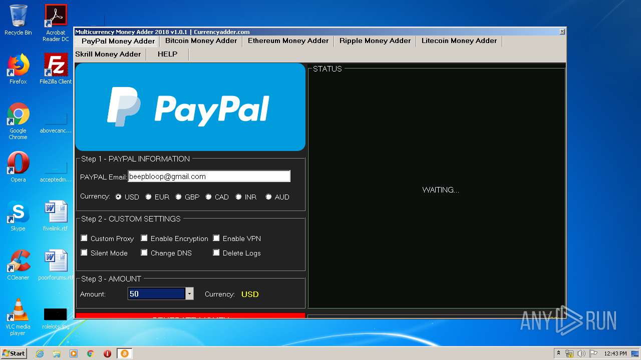Select AUD currency radio button
Viewport: 641px width, 360px height.
[x=268, y=197]
